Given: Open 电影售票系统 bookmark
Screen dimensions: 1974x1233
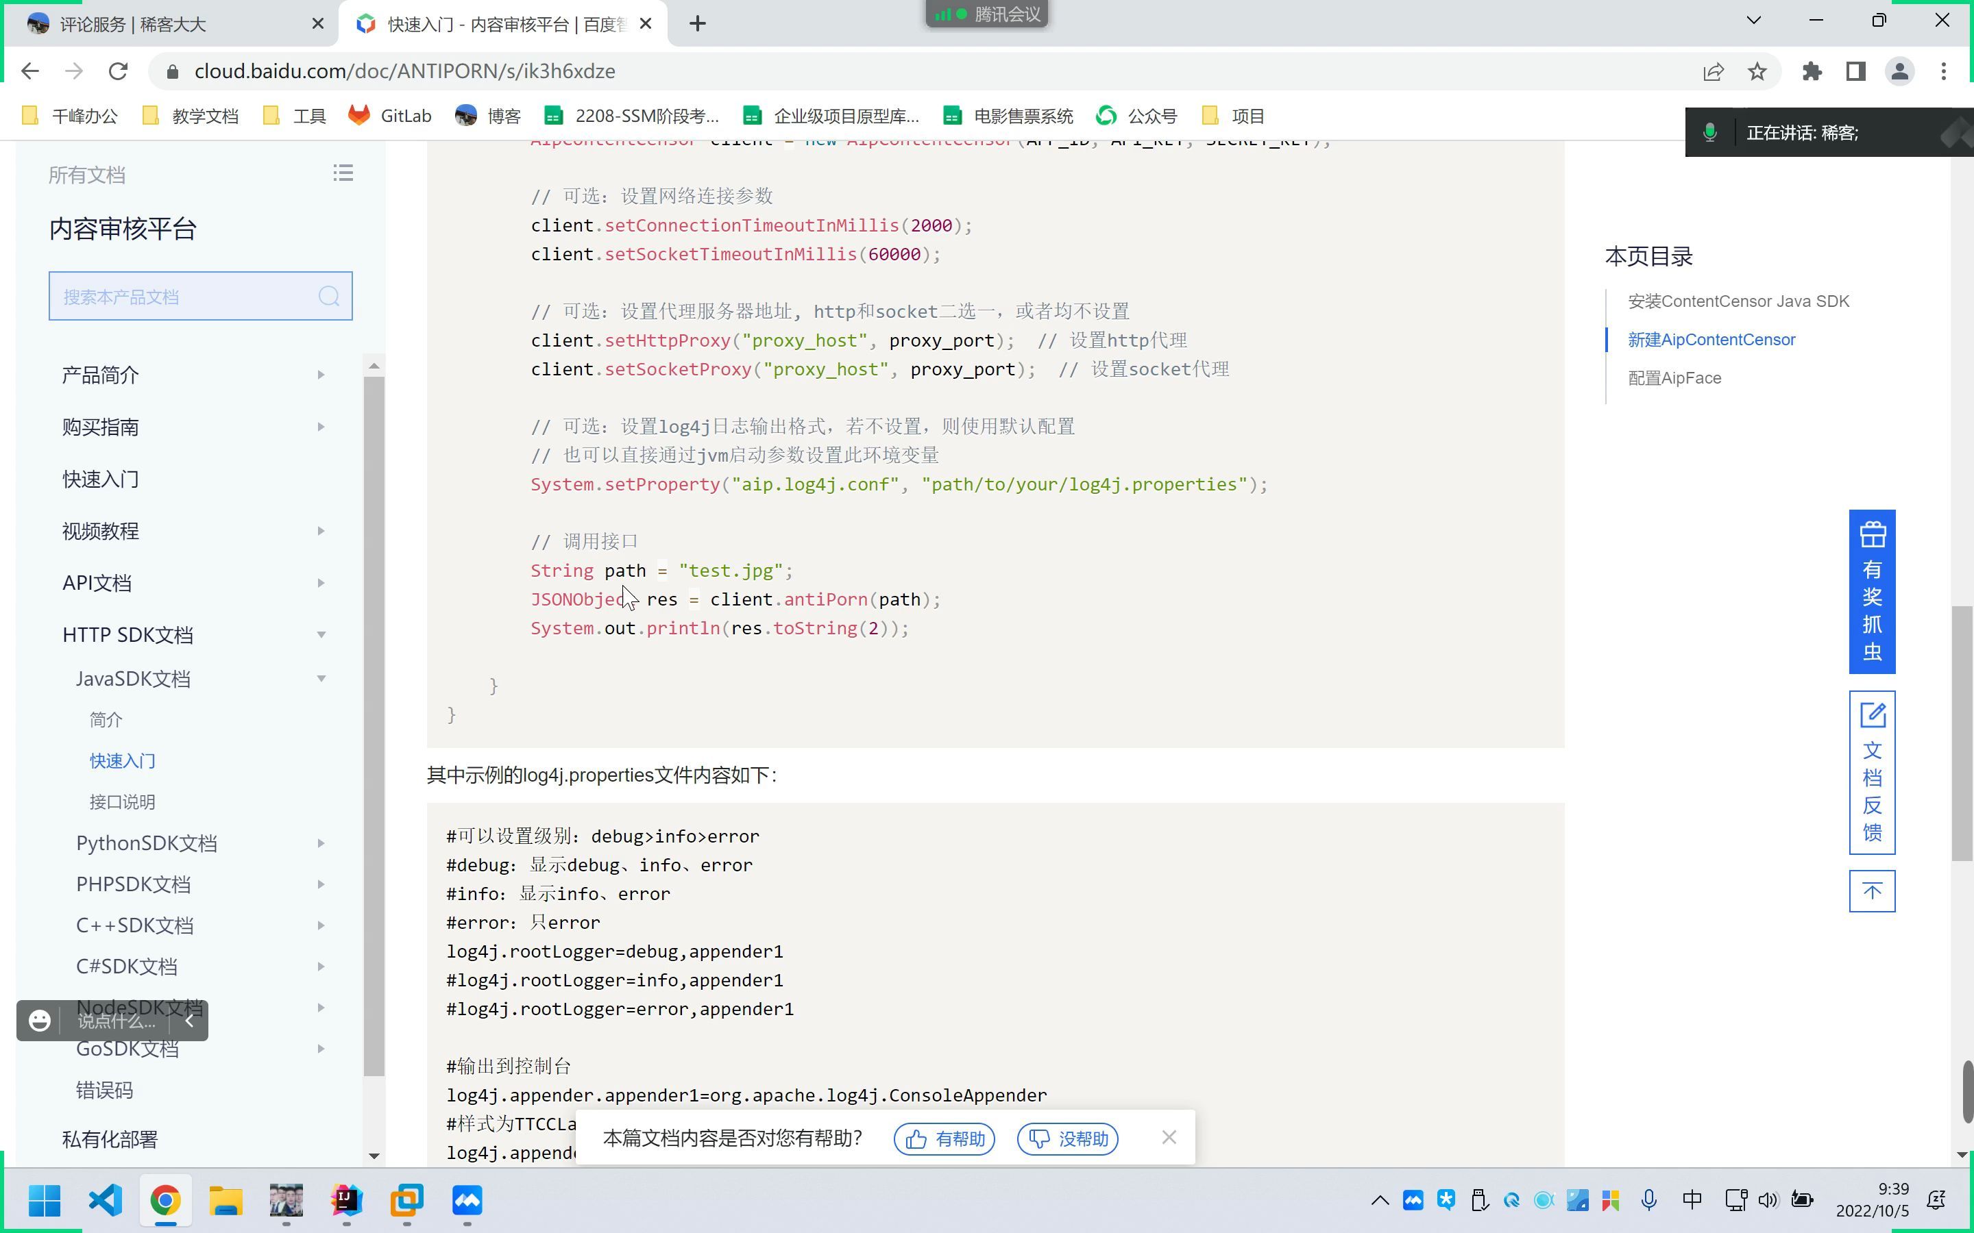Looking at the screenshot, I should point(1008,116).
